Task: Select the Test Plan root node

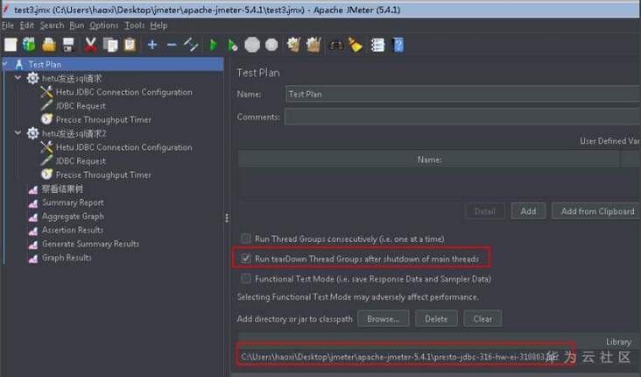Action: (45, 65)
